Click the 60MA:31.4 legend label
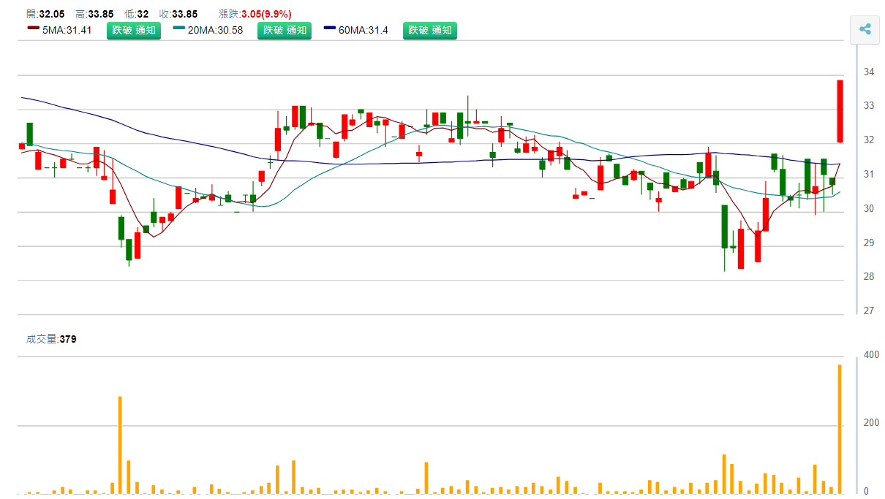885x499 pixels. [x=364, y=30]
